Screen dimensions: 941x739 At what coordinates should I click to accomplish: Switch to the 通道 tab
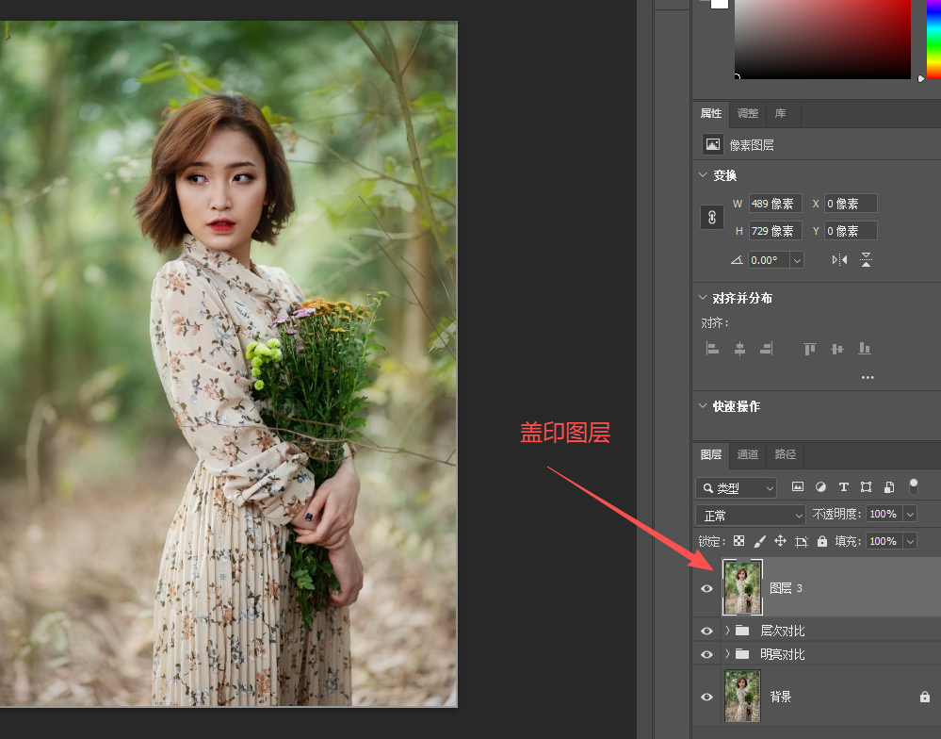coord(748,454)
